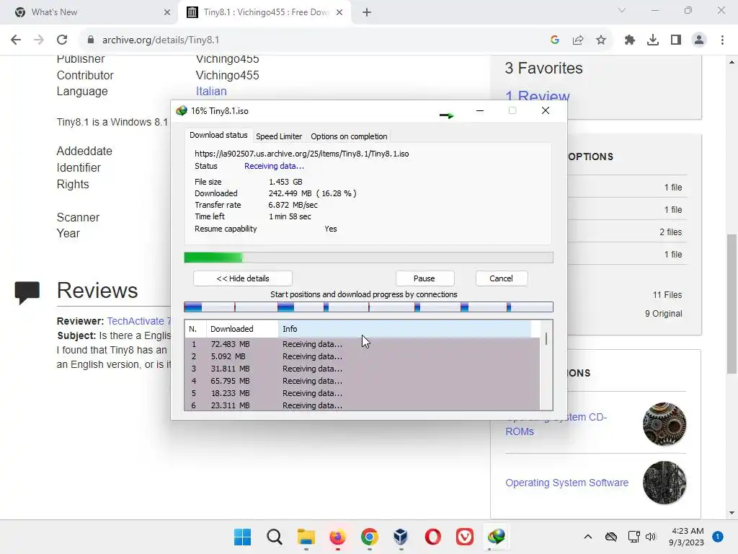
Task: Click the page vertical scrollbar thumb
Action: (732, 304)
